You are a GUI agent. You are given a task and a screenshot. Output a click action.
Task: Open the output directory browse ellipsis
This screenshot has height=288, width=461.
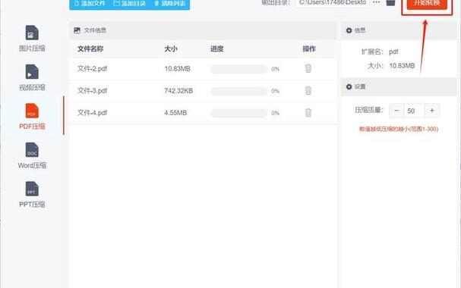[377, 2]
